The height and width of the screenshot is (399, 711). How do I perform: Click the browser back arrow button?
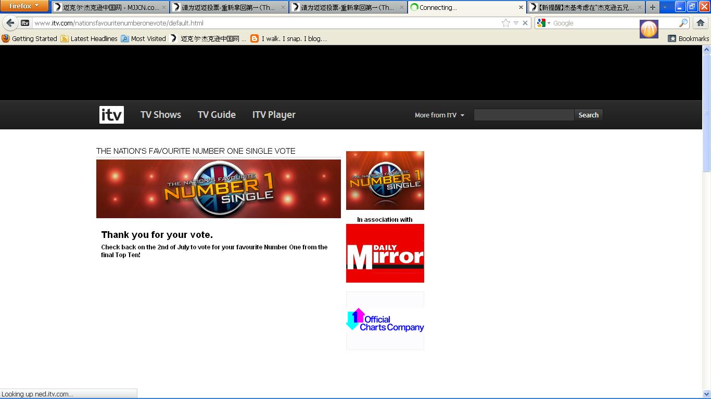click(x=10, y=23)
